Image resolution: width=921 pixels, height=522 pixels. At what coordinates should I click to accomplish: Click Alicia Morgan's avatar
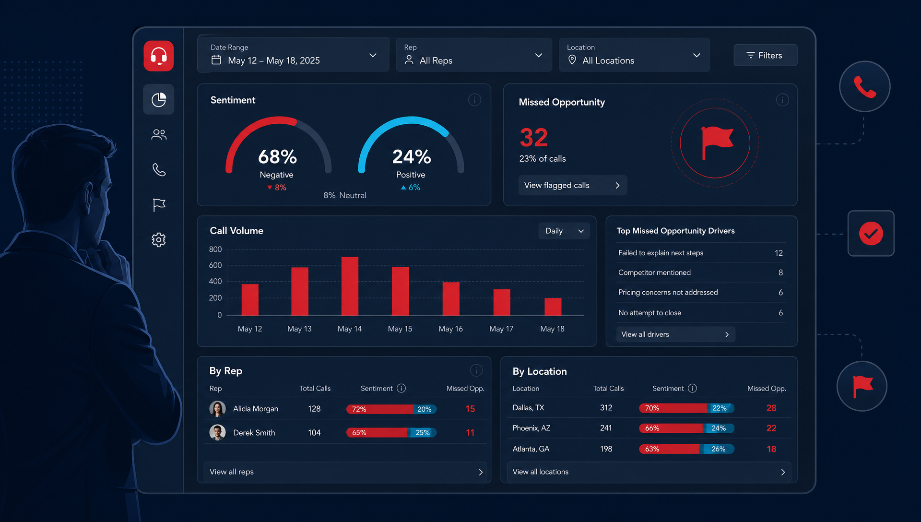[217, 409]
